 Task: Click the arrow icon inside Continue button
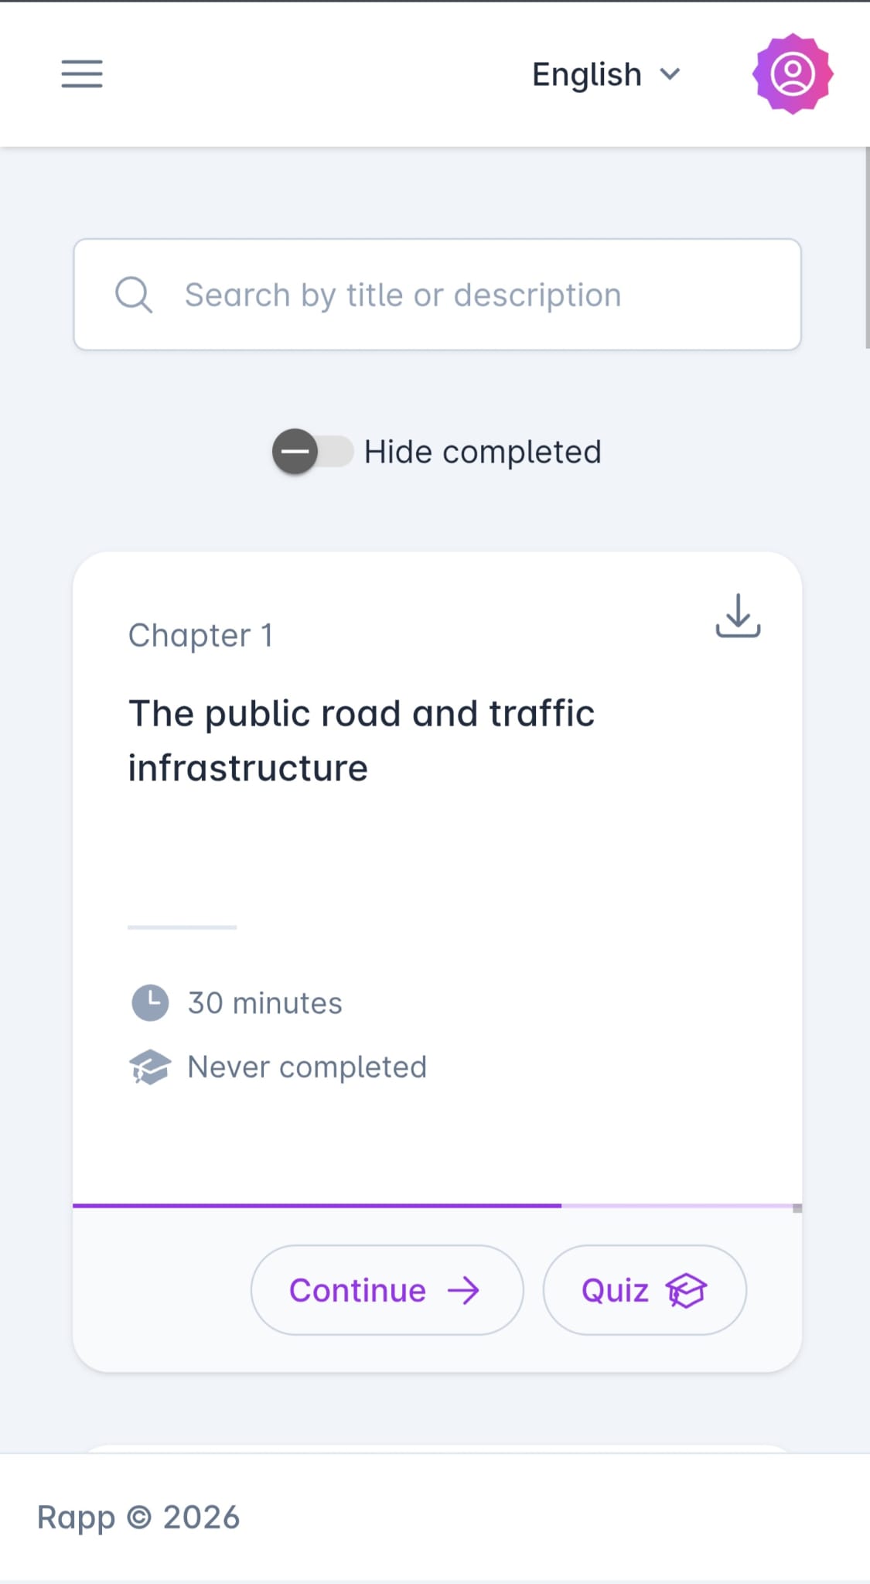click(x=465, y=1289)
